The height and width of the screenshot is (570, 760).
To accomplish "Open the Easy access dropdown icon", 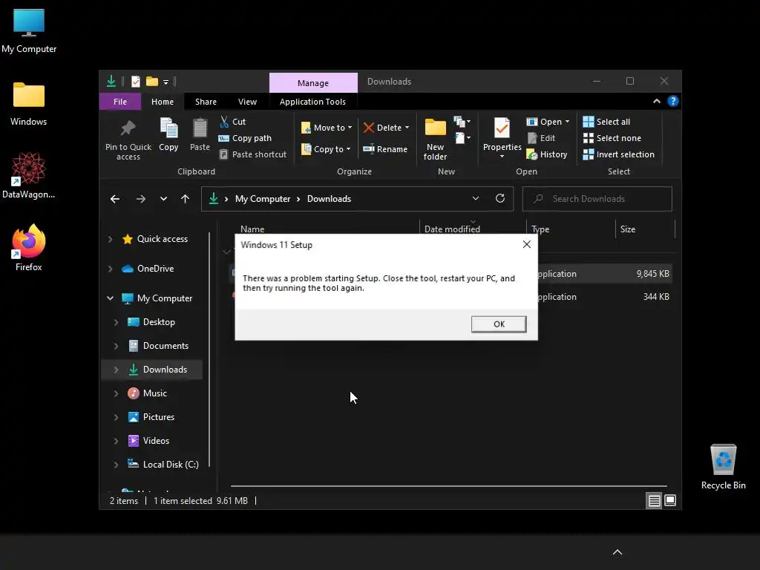I will [462, 139].
